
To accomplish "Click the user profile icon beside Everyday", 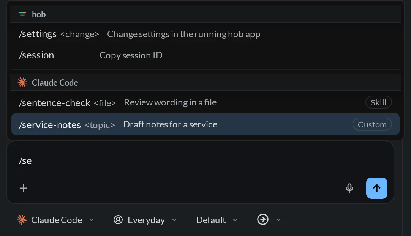I will pyautogui.click(x=118, y=220).
